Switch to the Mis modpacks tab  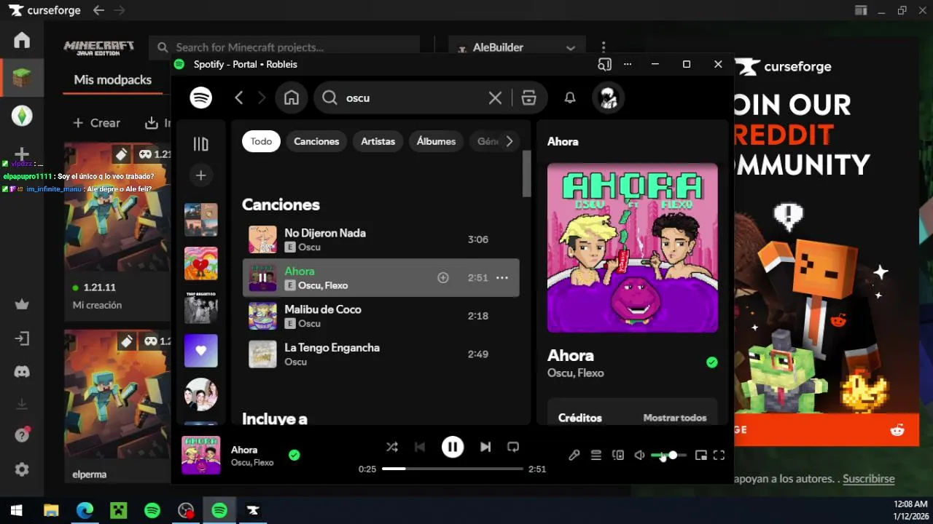coord(113,79)
